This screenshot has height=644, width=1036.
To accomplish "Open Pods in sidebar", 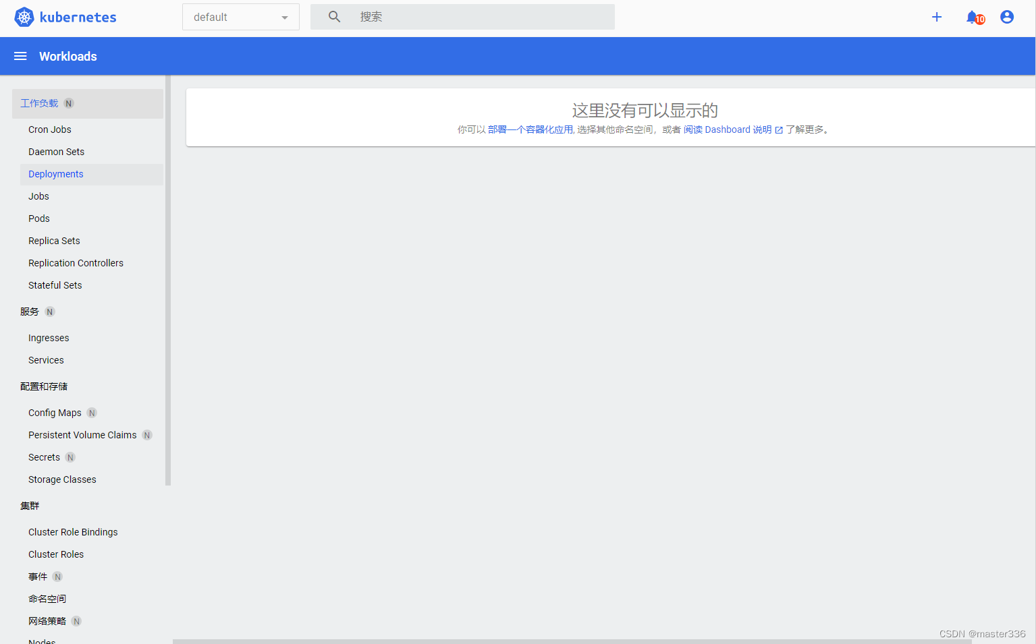I will 39,218.
